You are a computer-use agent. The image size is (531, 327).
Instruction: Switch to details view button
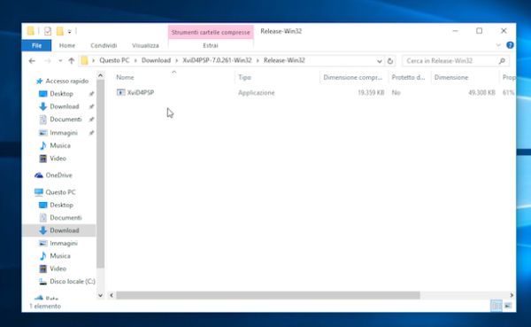tap(496, 306)
